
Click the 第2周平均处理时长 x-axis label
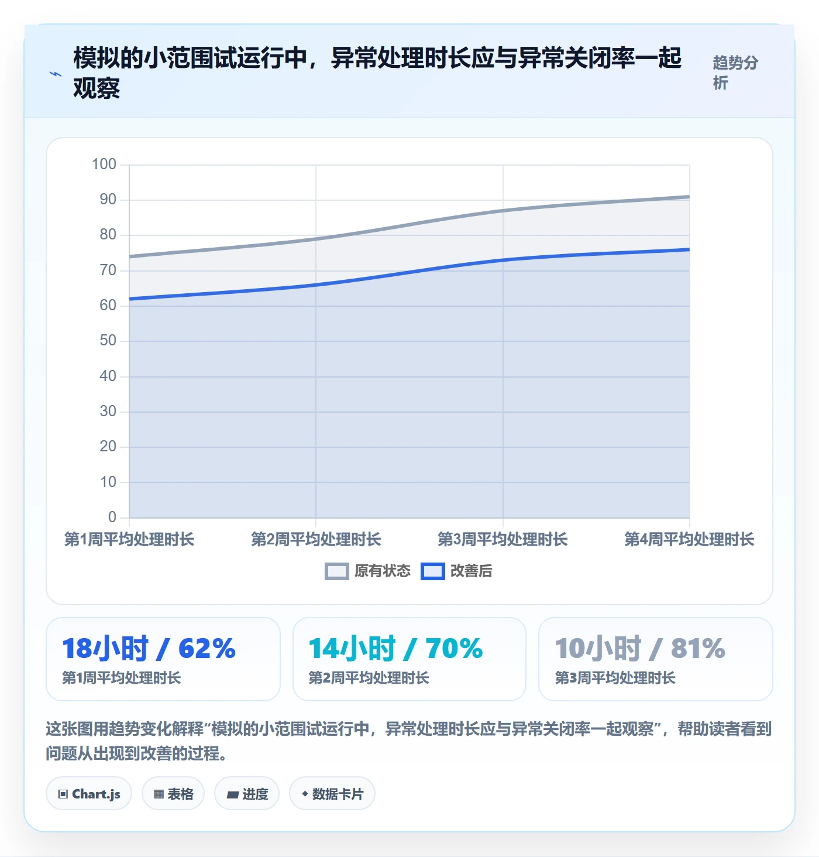pos(316,539)
